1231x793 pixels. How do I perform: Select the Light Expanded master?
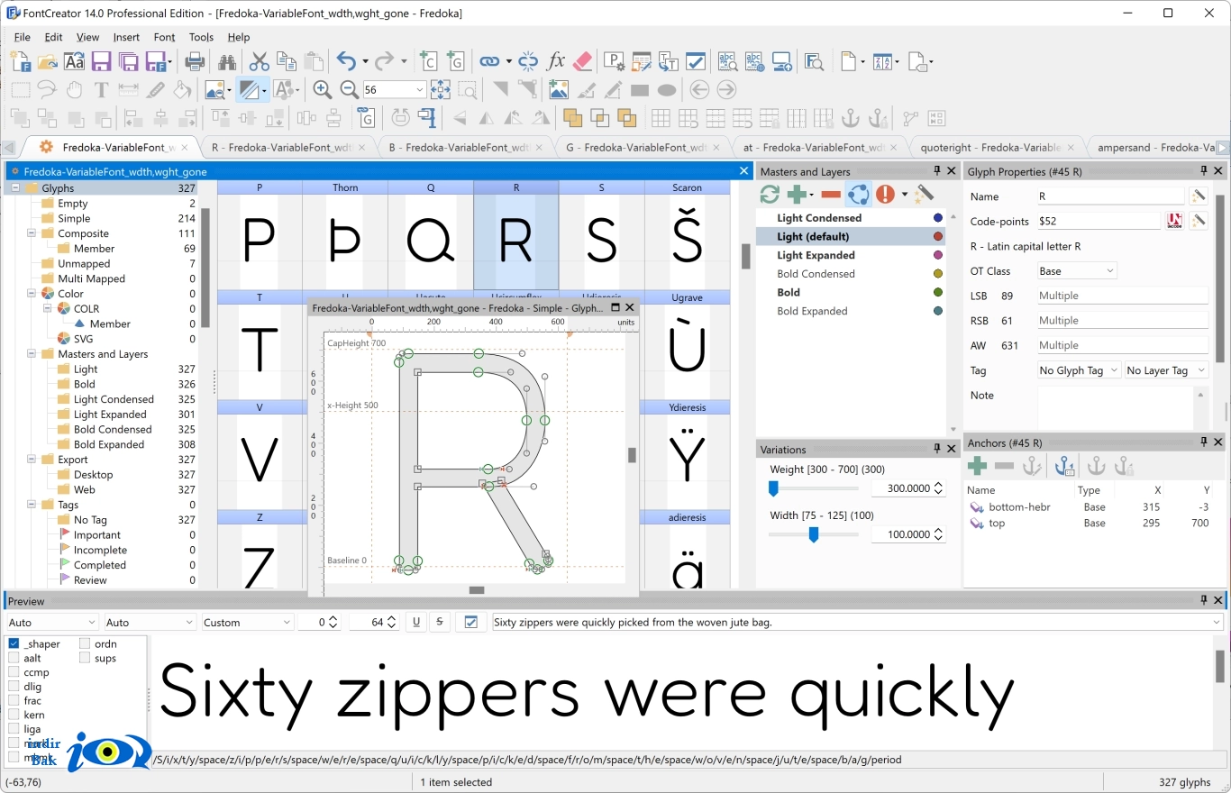coord(816,255)
